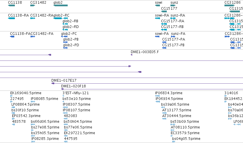The height and width of the screenshot is (143, 243).
Task: Select the glob2-RB transcript label
Action: click(70, 21)
